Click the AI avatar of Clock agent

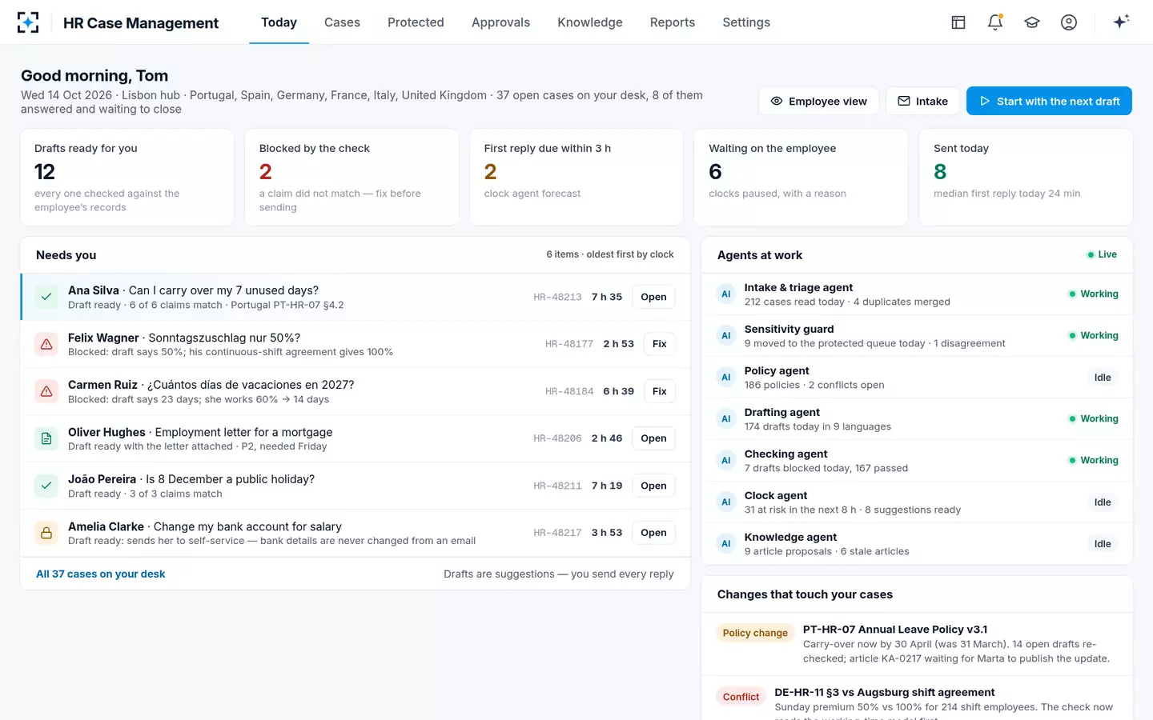pyautogui.click(x=726, y=502)
